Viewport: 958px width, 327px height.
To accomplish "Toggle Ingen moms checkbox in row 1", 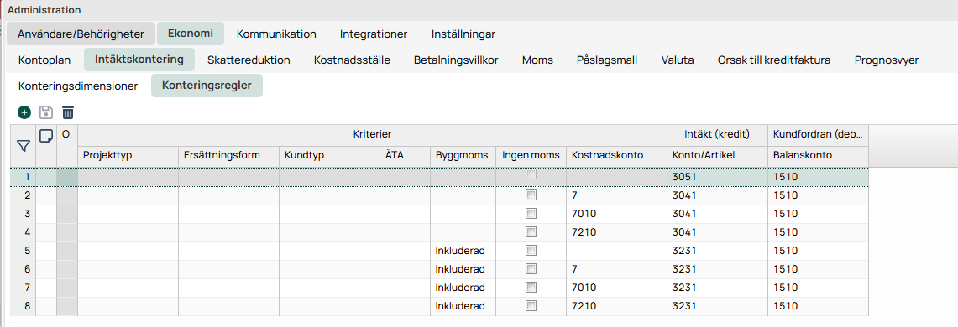I will 531,175.
